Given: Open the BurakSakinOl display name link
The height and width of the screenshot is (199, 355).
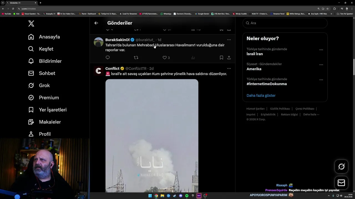Looking at the screenshot, I should (x=117, y=40).
